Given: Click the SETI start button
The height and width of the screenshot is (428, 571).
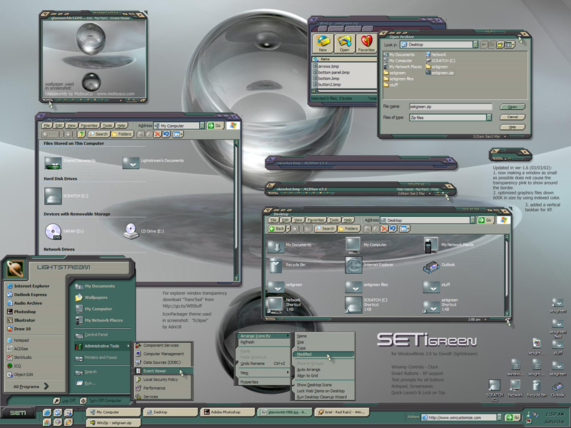Looking at the screenshot, I should pos(17,413).
